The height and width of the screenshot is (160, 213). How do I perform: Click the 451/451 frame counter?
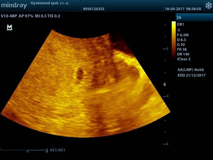tap(58, 150)
